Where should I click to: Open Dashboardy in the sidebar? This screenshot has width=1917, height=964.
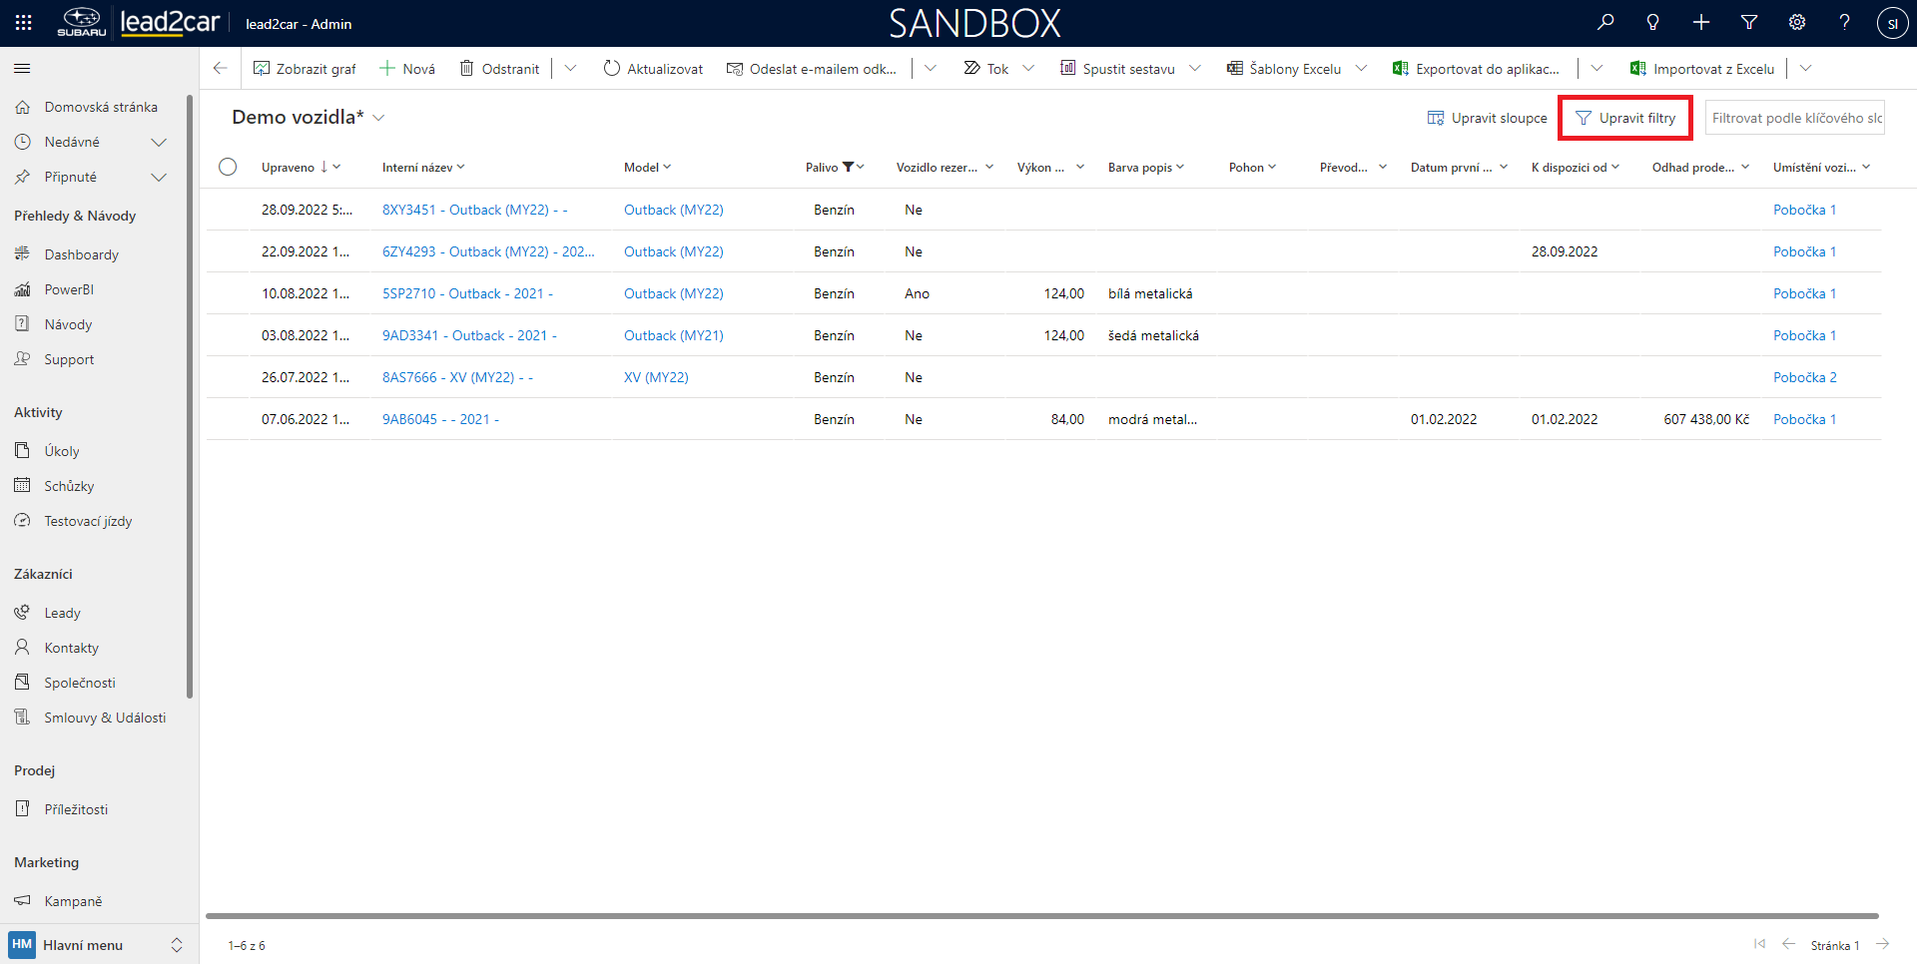coord(81,254)
